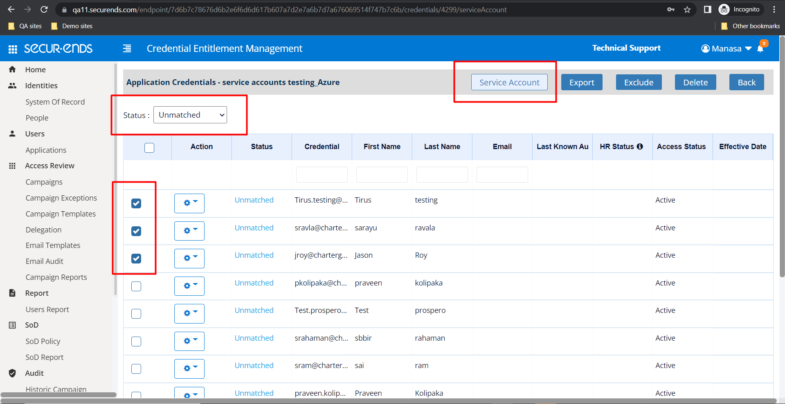Select the Users icon in the sidebar
This screenshot has height=404, width=785.
(13, 134)
